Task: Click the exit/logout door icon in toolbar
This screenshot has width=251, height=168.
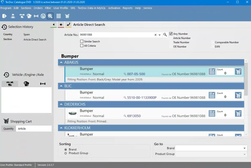Action: click(4, 16)
